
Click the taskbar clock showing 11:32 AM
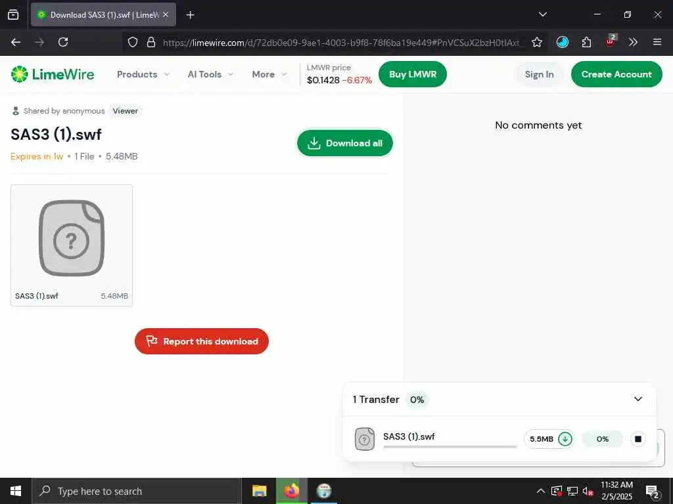click(x=616, y=491)
